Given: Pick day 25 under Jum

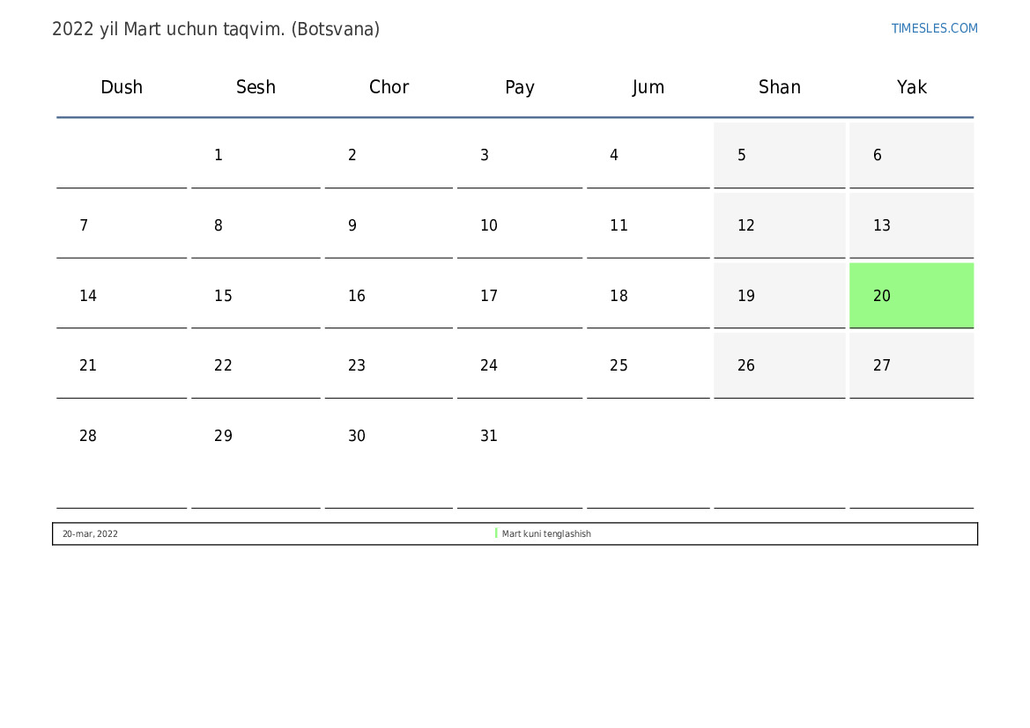Looking at the screenshot, I should (619, 366).
